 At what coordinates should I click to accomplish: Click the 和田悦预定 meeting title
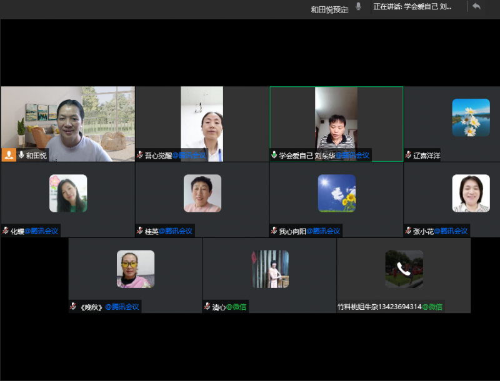point(329,9)
